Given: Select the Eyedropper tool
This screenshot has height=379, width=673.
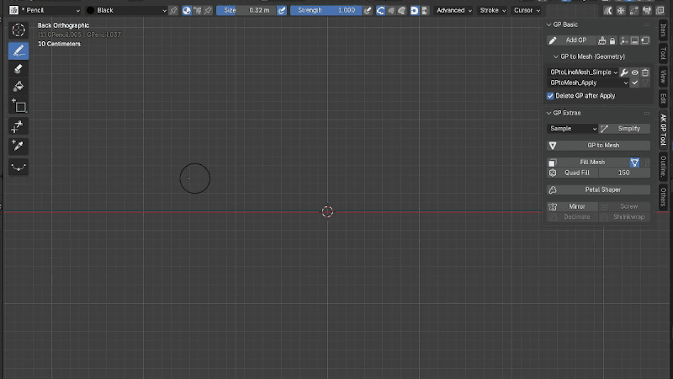Looking at the screenshot, I should click(x=19, y=146).
